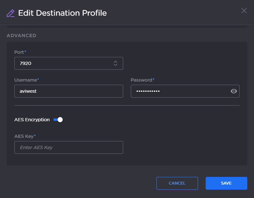Viewport: 254px width, 198px height.
Task: Click the ADVANCED section heading
Action: pos(21,36)
